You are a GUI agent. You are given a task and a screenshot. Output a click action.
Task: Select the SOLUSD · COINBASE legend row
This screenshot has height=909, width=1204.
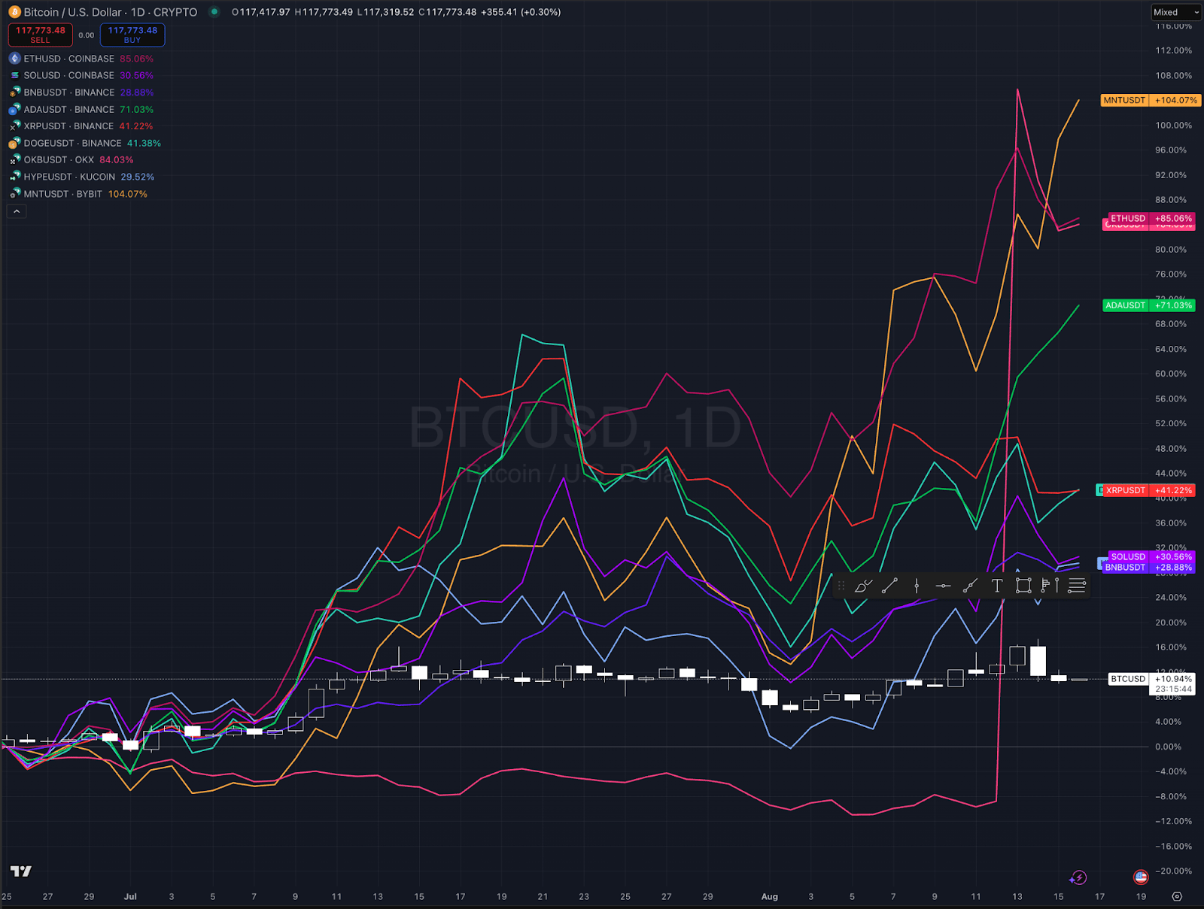[x=81, y=75]
